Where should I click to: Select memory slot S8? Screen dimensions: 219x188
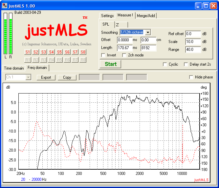[x=83, y=52]
